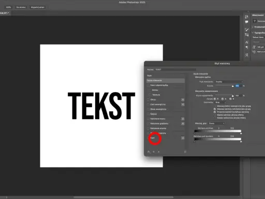The height and width of the screenshot is (199, 265).
Task: Click the font size icon in Properties
Action: (254, 47)
